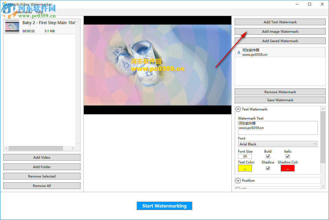This screenshot has width=329, height=220.
Task: Expand the Position section
Action: point(238,180)
